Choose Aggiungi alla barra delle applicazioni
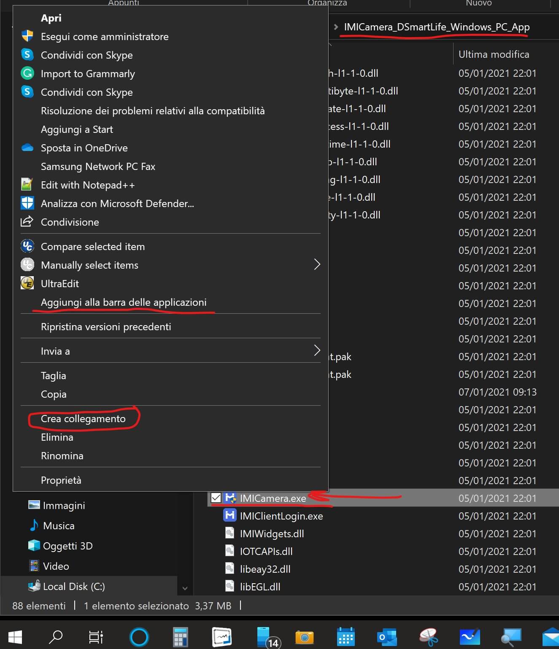The image size is (559, 649). pyautogui.click(x=124, y=302)
